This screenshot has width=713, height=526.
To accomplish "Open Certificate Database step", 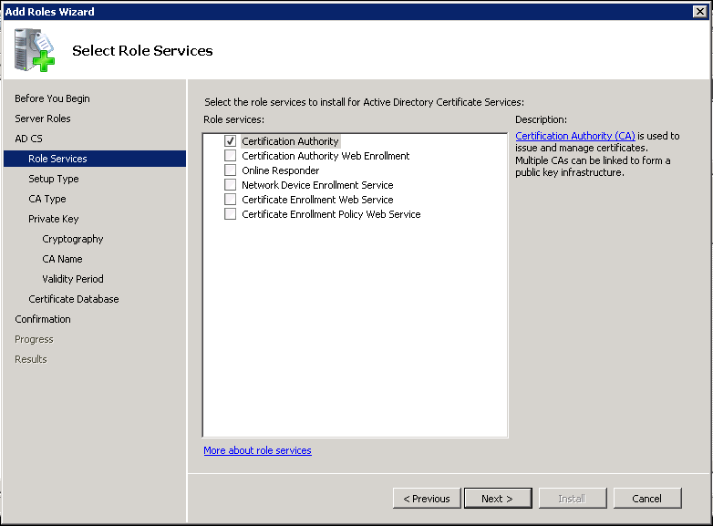I will tap(74, 299).
